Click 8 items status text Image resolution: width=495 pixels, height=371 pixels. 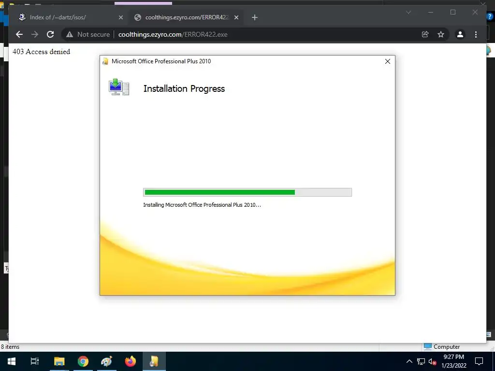tap(10, 347)
